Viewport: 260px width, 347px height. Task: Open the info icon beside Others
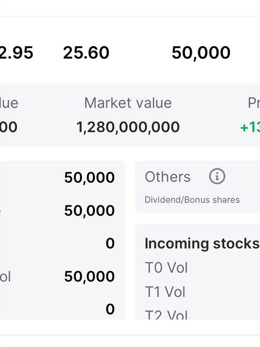pos(217,177)
